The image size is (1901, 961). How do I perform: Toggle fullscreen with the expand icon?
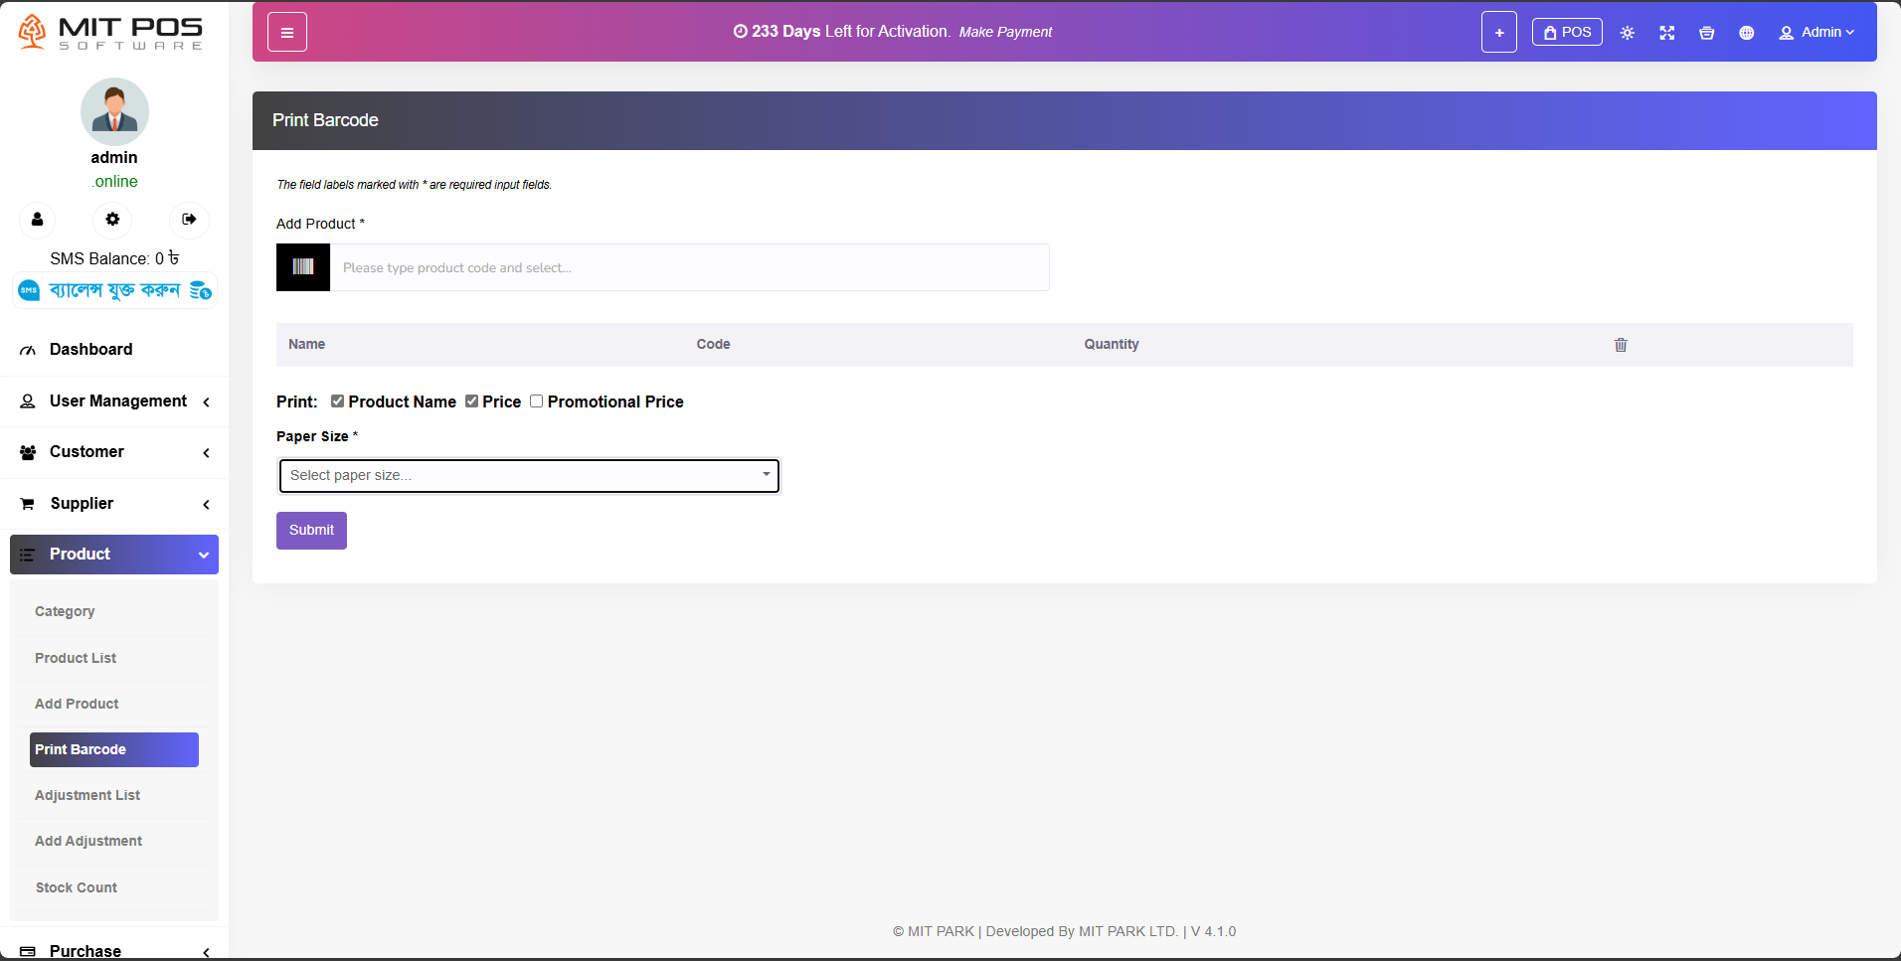pos(1667,33)
